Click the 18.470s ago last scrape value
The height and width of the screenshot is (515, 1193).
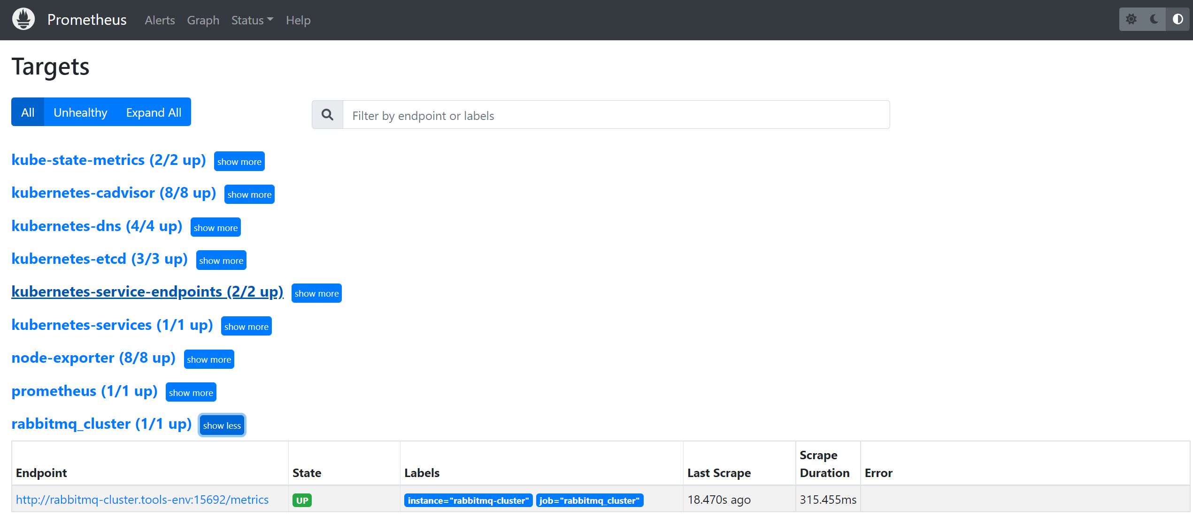coord(719,500)
